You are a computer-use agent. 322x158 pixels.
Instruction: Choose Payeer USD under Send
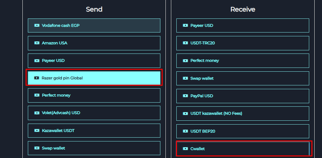click(94, 61)
